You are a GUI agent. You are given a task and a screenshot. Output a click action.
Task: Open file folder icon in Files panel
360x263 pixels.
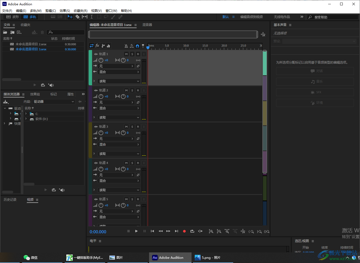click(x=5, y=32)
